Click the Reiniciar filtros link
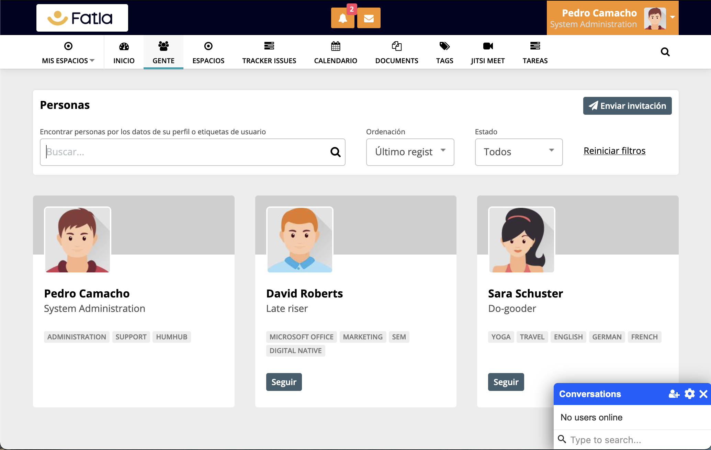This screenshot has height=450, width=711. point(614,151)
